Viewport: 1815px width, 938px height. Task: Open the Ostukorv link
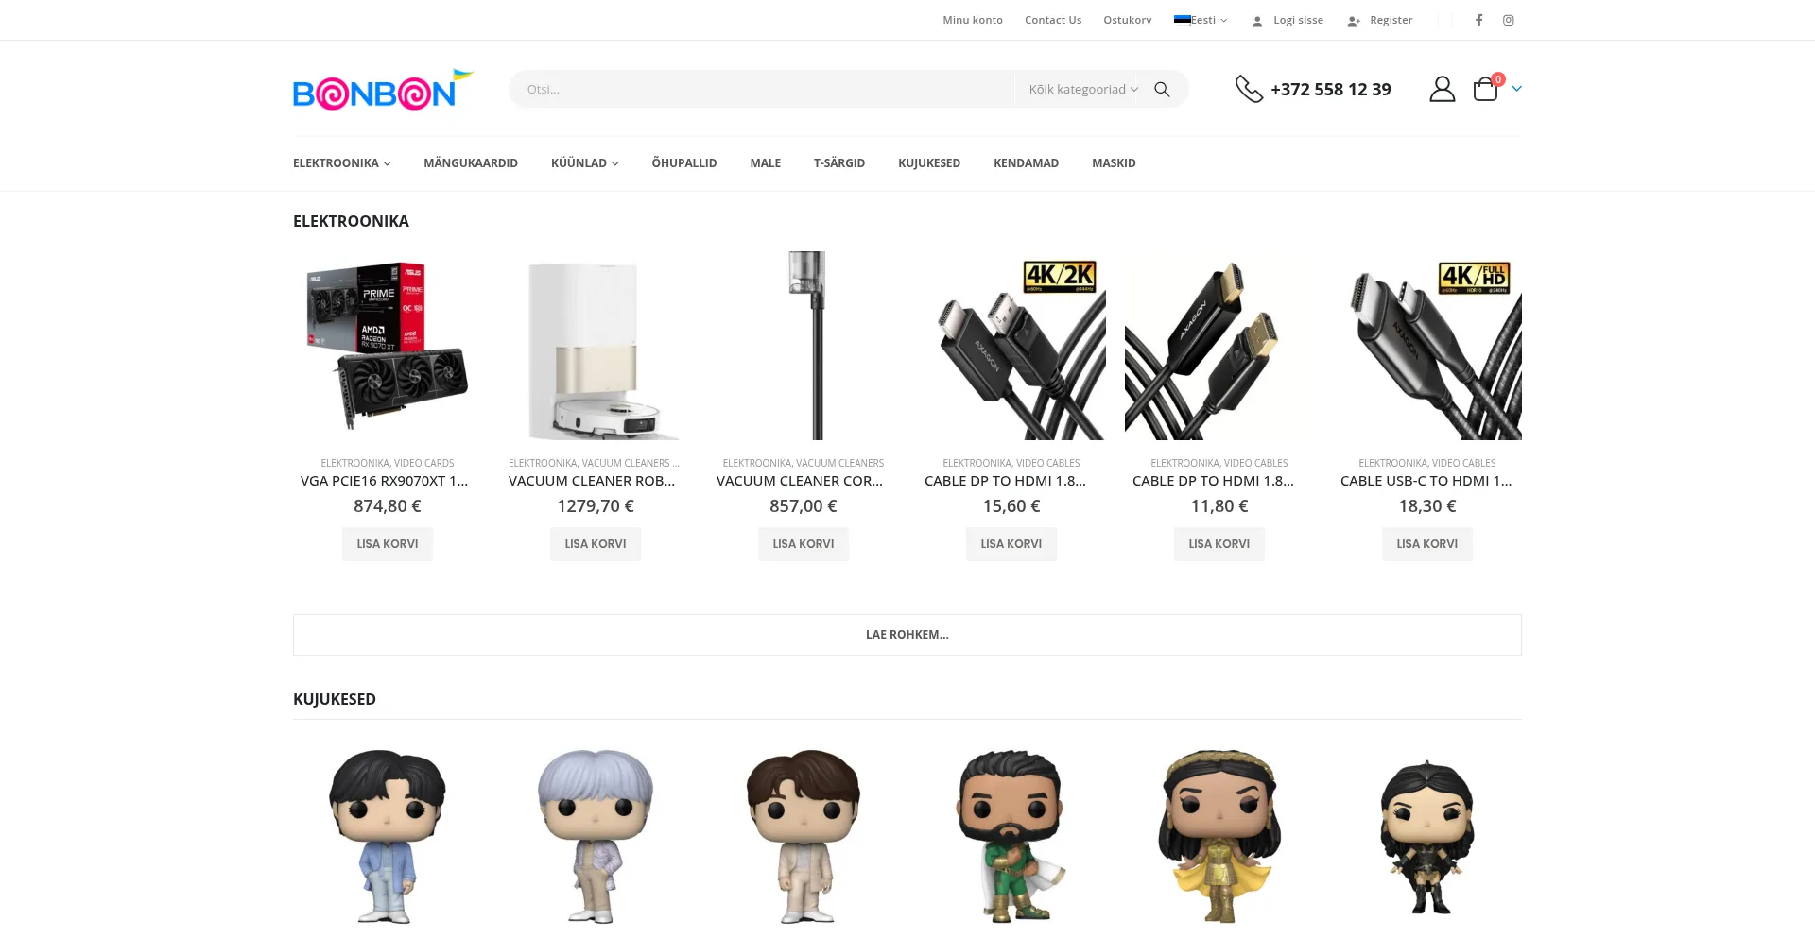point(1128,20)
